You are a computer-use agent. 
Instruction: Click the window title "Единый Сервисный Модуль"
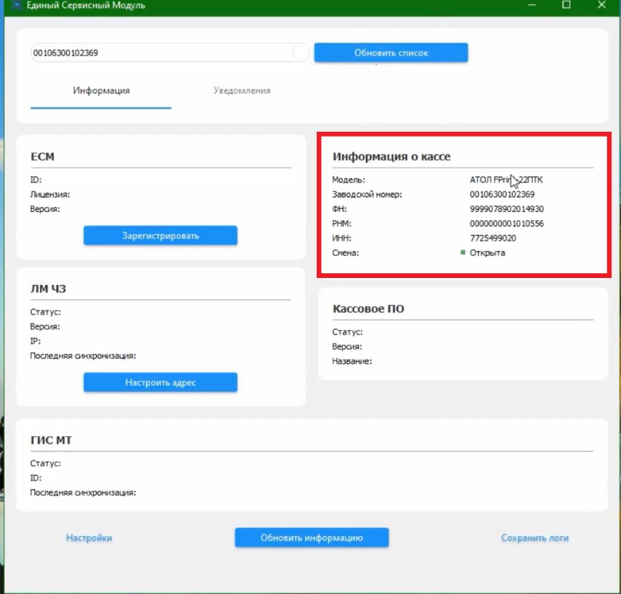coord(86,6)
